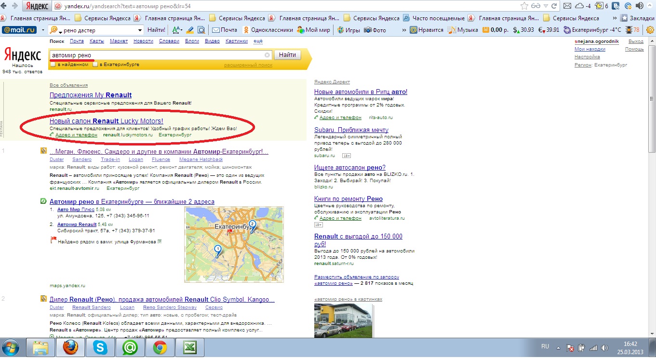Screen dimensions: 656x358
Task: Open Google Chrome from the Windows taskbar
Action: click(160, 347)
